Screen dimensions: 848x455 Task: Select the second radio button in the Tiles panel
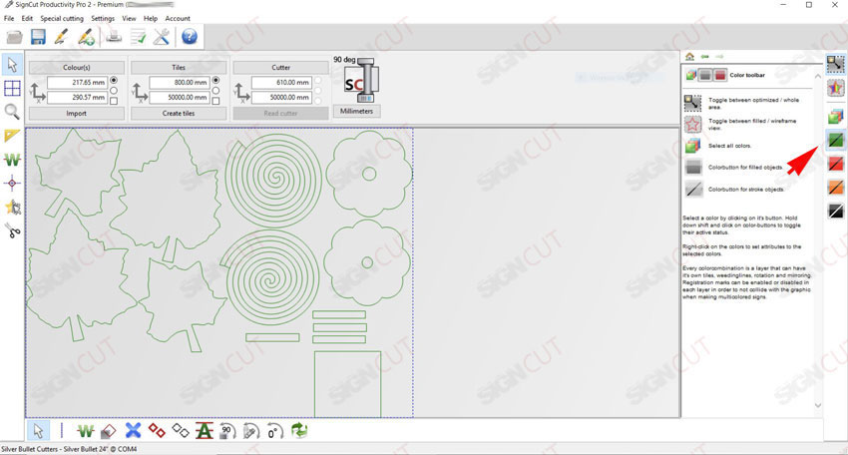coord(215,91)
